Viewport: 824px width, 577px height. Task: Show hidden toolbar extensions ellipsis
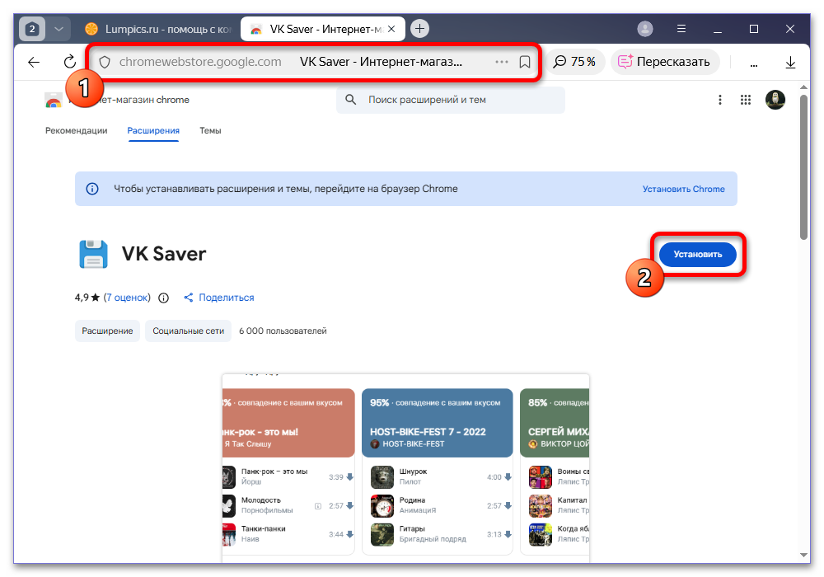point(754,63)
